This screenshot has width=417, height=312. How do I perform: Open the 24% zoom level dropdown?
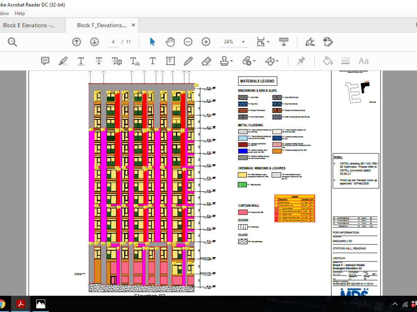pyautogui.click(x=233, y=42)
